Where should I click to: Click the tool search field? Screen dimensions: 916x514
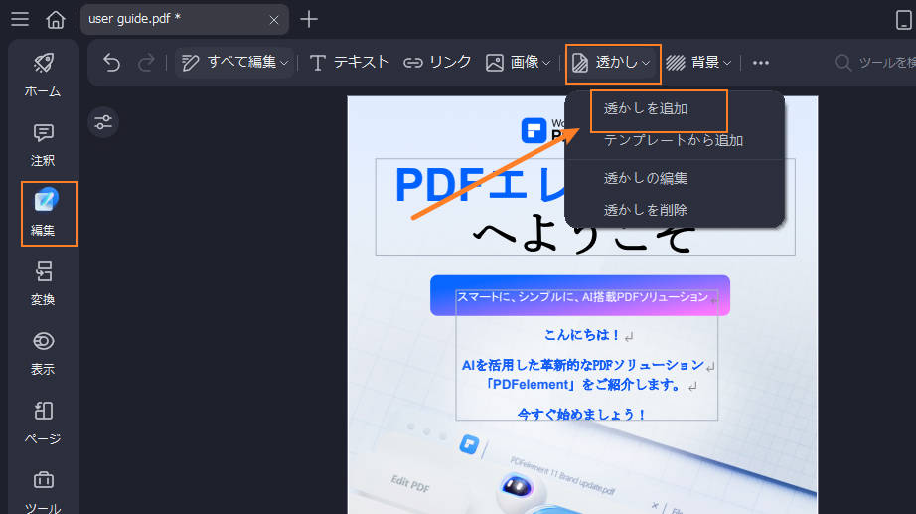pos(874,62)
